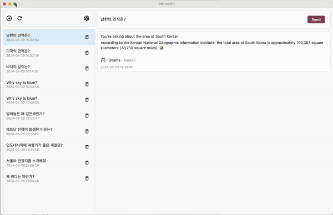
Task: Open '인도네시아에 여행가기 좋은 계절은?' conversation
Action: pos(49,147)
